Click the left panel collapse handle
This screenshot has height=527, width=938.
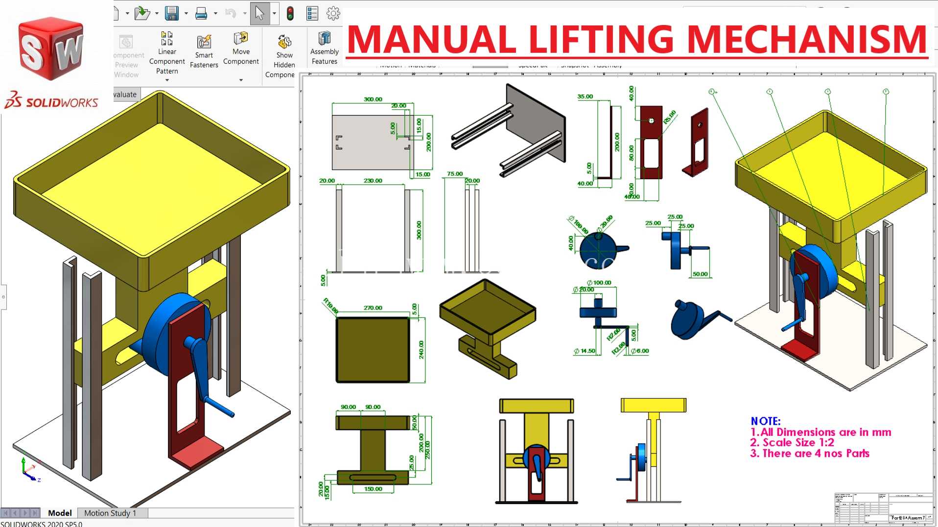click(3, 297)
